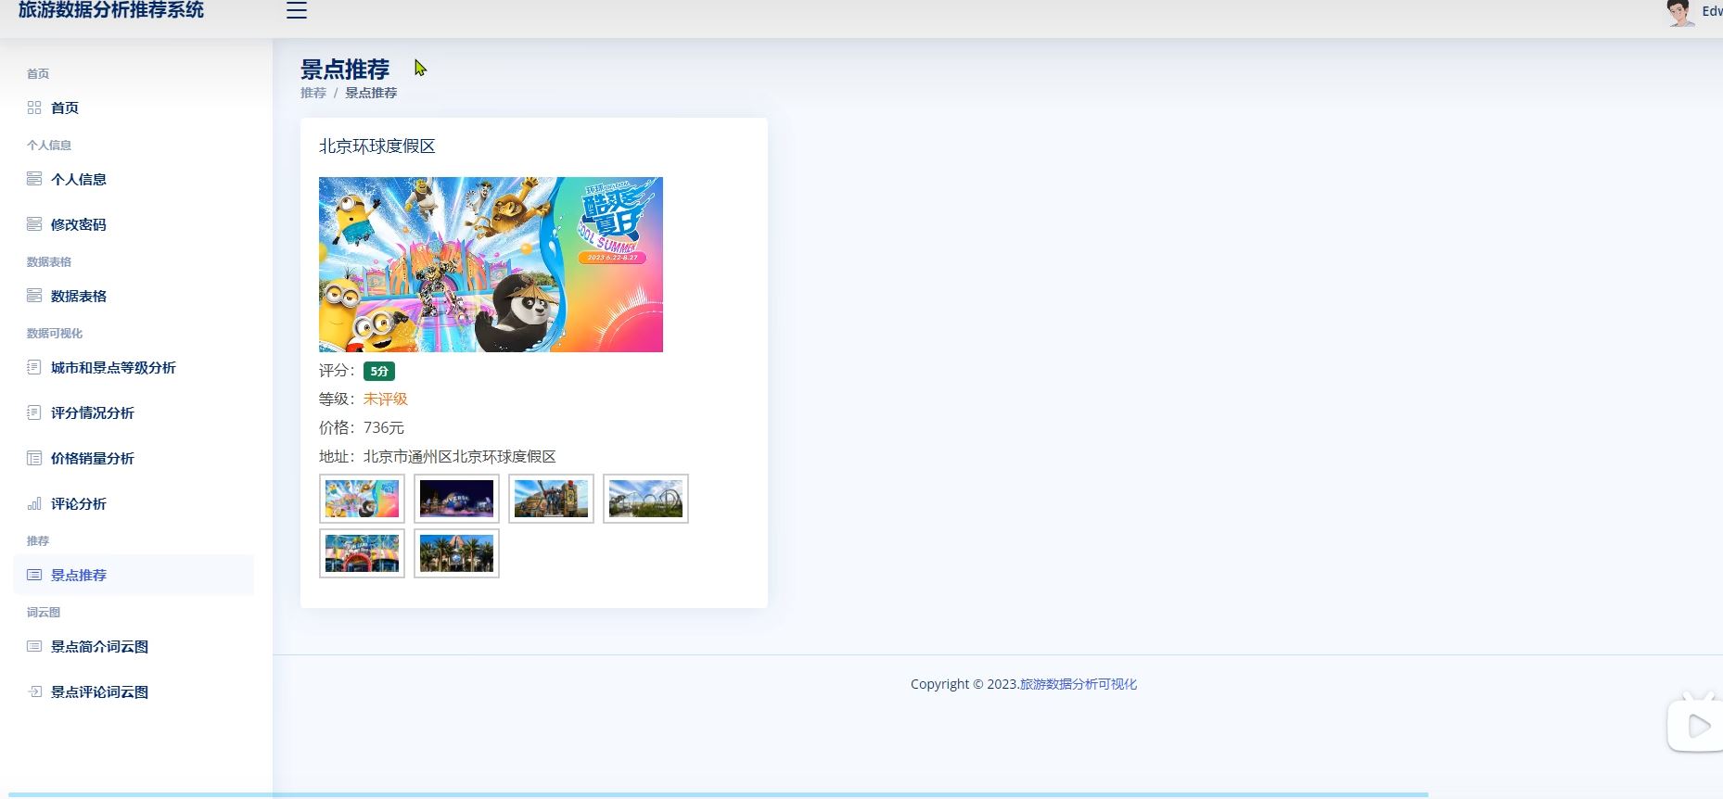The width and height of the screenshot is (1723, 799).
Task: Click the icon beside 景点评论词云图
Action: click(34, 691)
